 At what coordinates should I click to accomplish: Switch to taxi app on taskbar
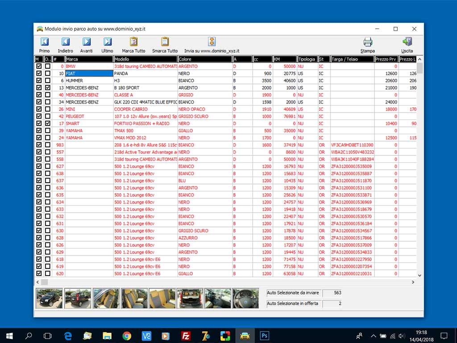[245, 336]
